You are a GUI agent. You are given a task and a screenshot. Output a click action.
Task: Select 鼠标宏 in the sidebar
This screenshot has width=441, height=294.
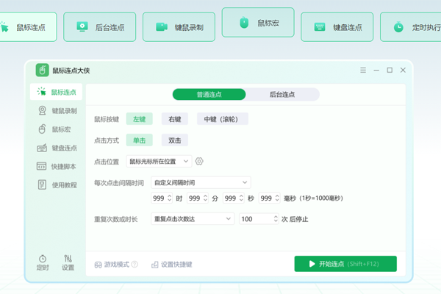tap(56, 129)
